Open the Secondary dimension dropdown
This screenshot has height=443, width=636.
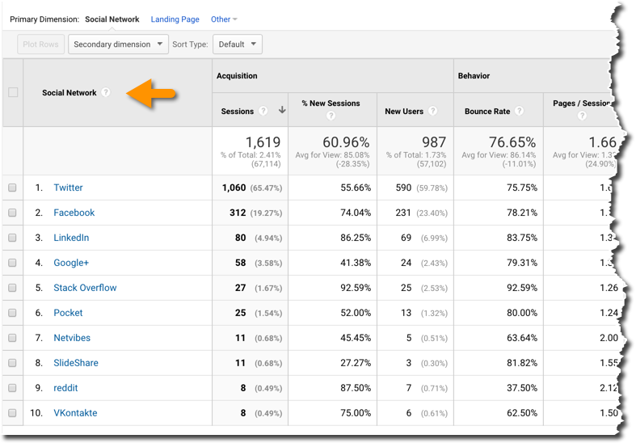click(118, 44)
